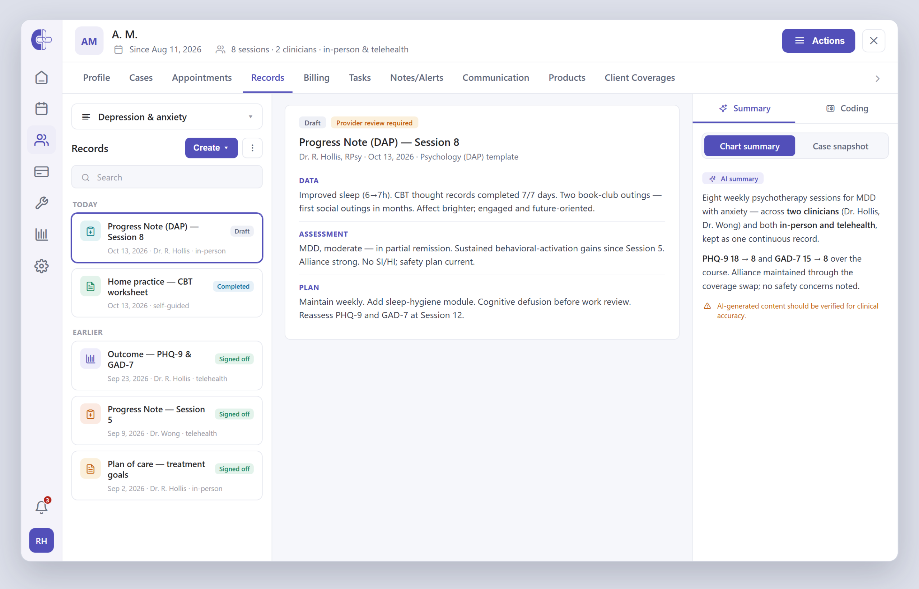Open the Cases tab
The height and width of the screenshot is (589, 919).
141,78
